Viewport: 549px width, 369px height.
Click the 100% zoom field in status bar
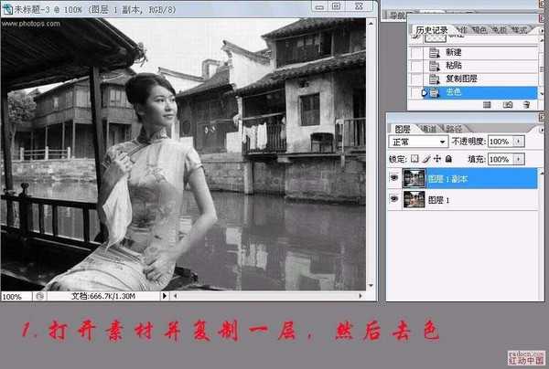(13, 297)
